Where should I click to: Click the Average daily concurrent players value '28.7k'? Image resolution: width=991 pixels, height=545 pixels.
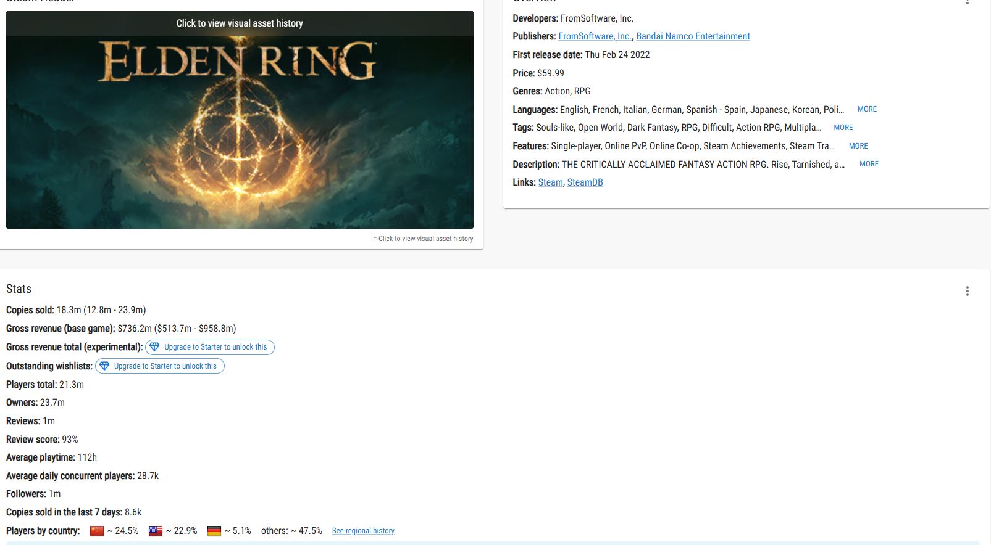(148, 476)
